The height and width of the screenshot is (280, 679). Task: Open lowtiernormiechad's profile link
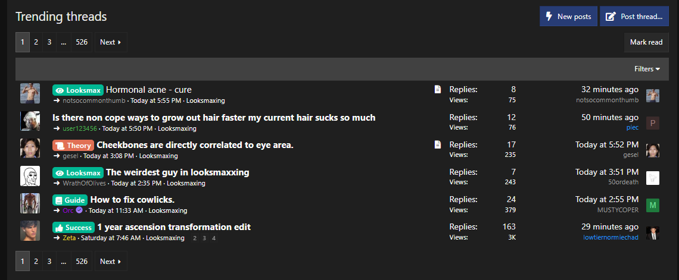pyautogui.click(x=611, y=238)
